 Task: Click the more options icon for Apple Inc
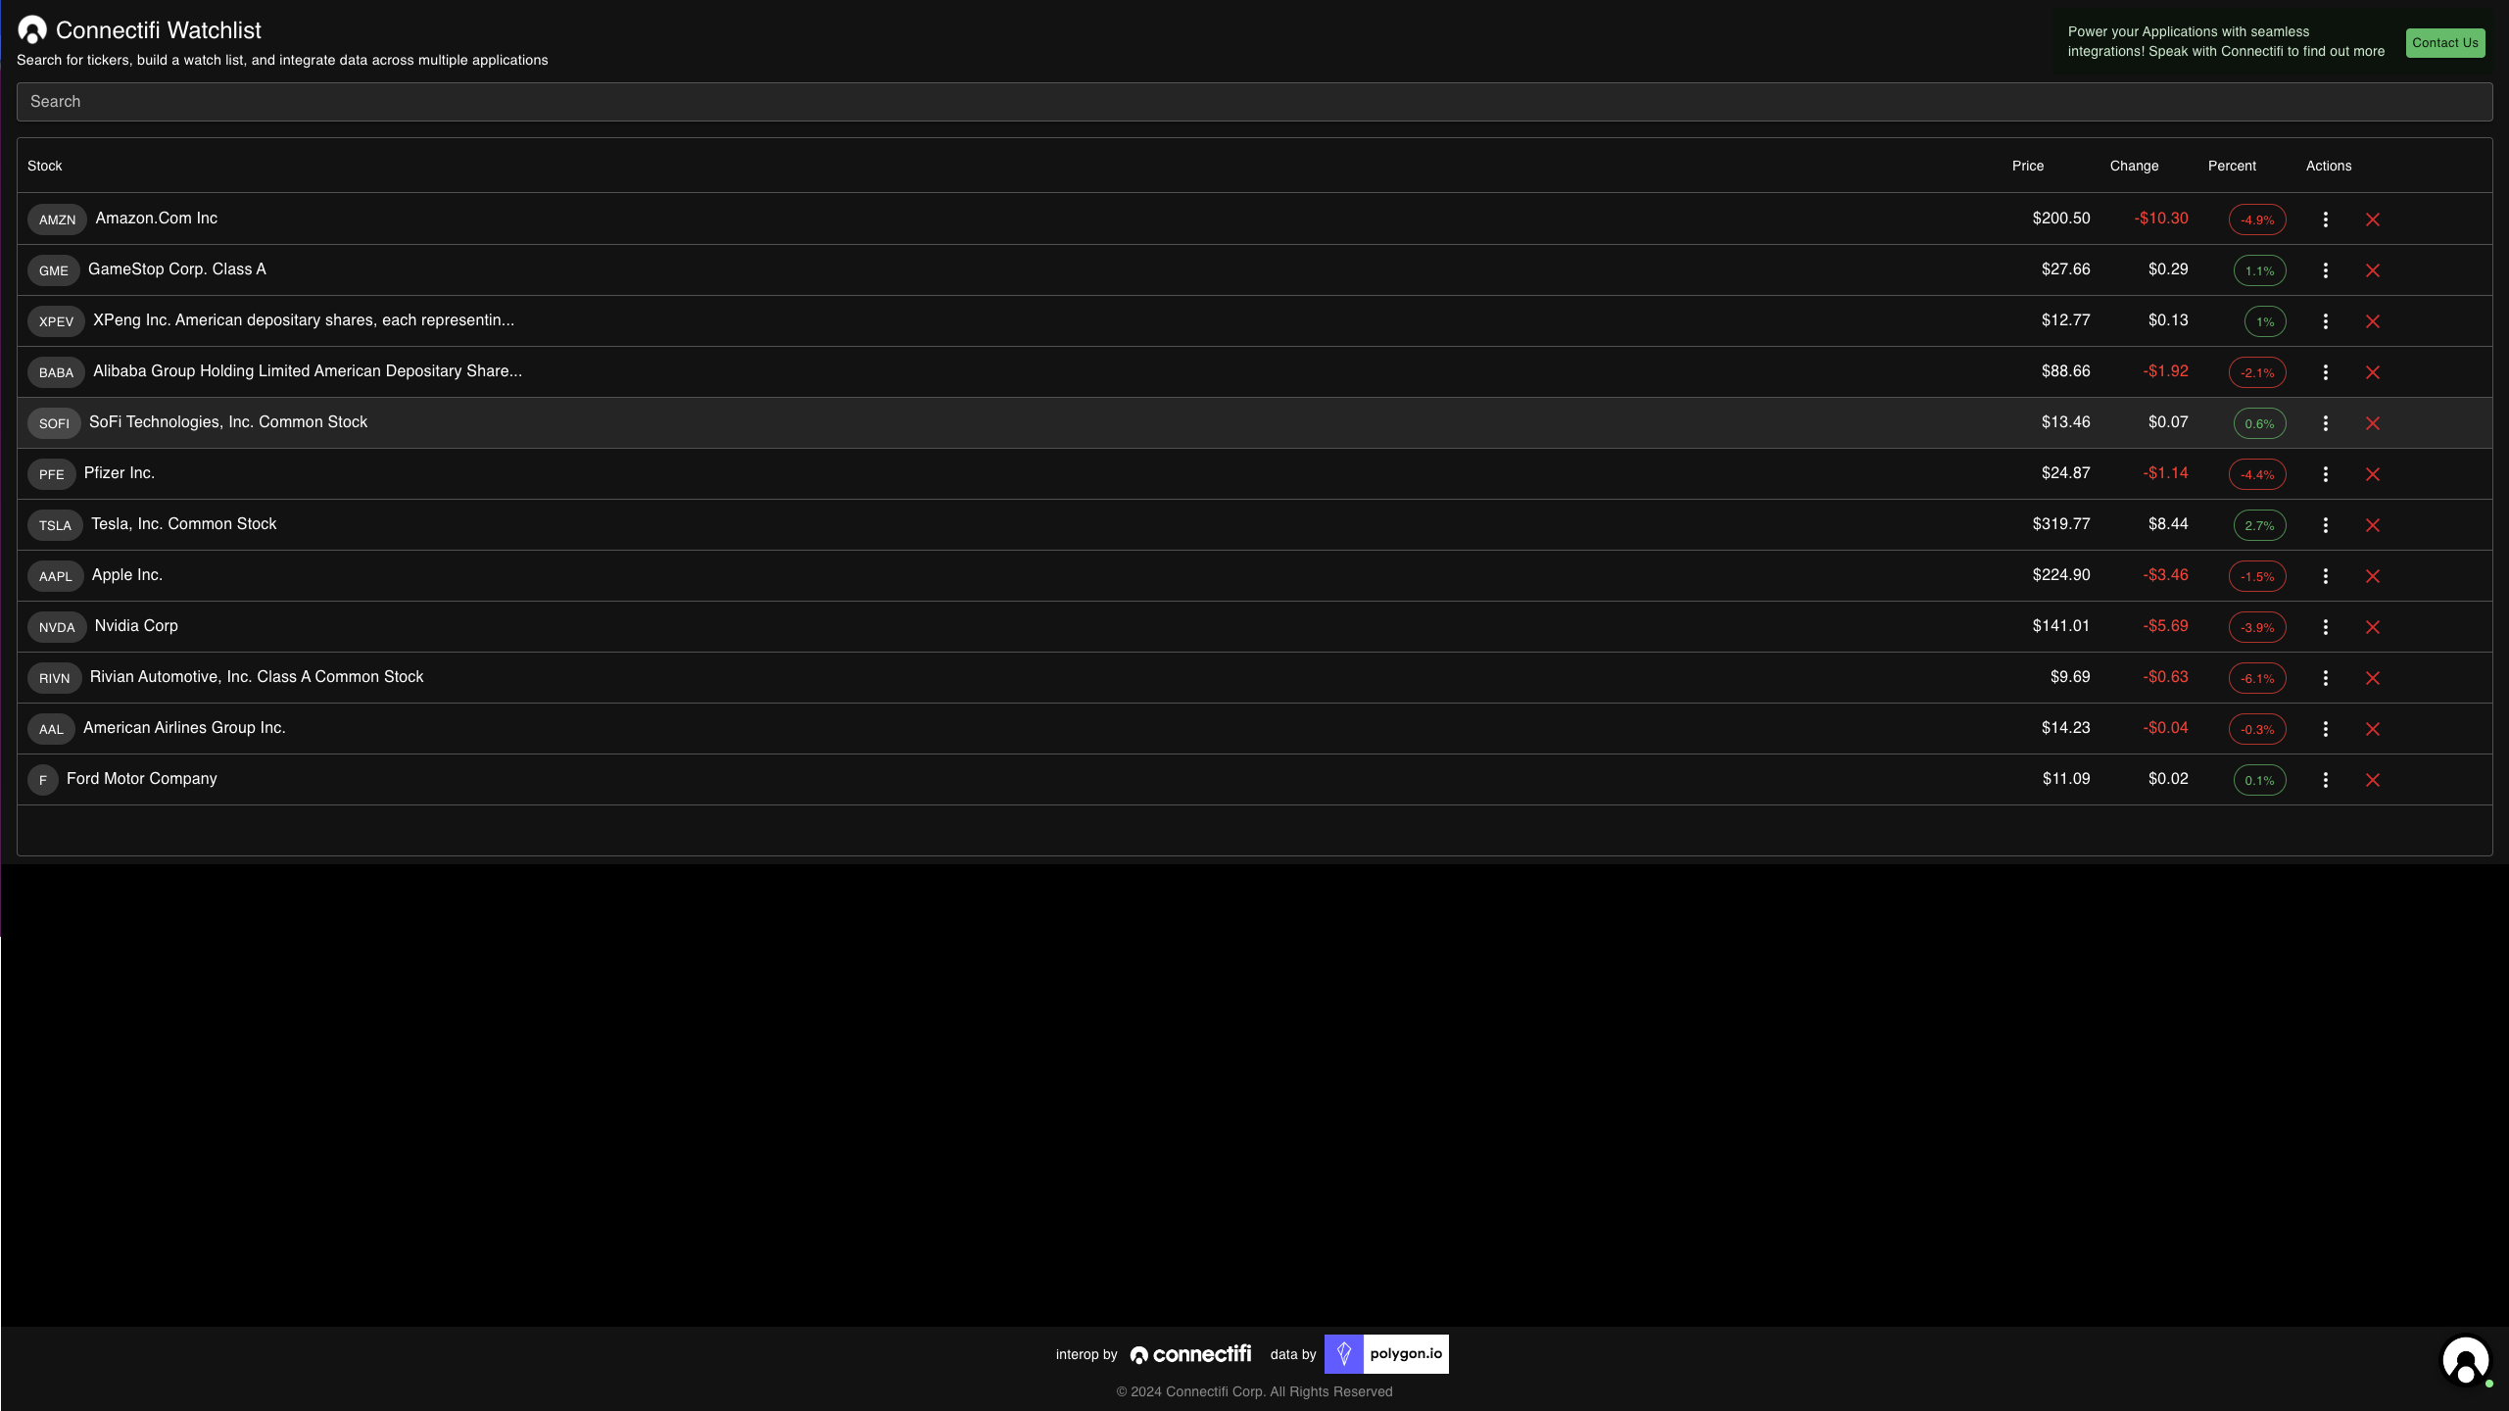(2327, 575)
